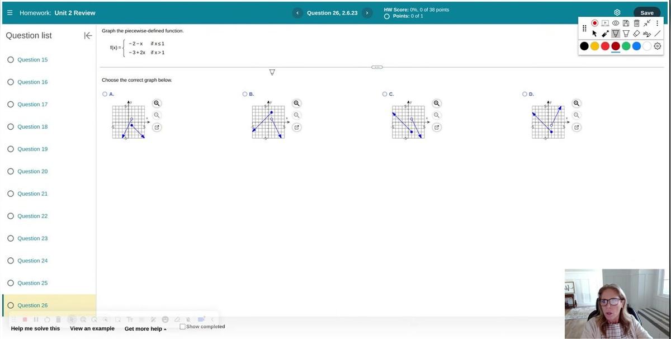Select answer option A
The image size is (671, 339).
pos(105,94)
